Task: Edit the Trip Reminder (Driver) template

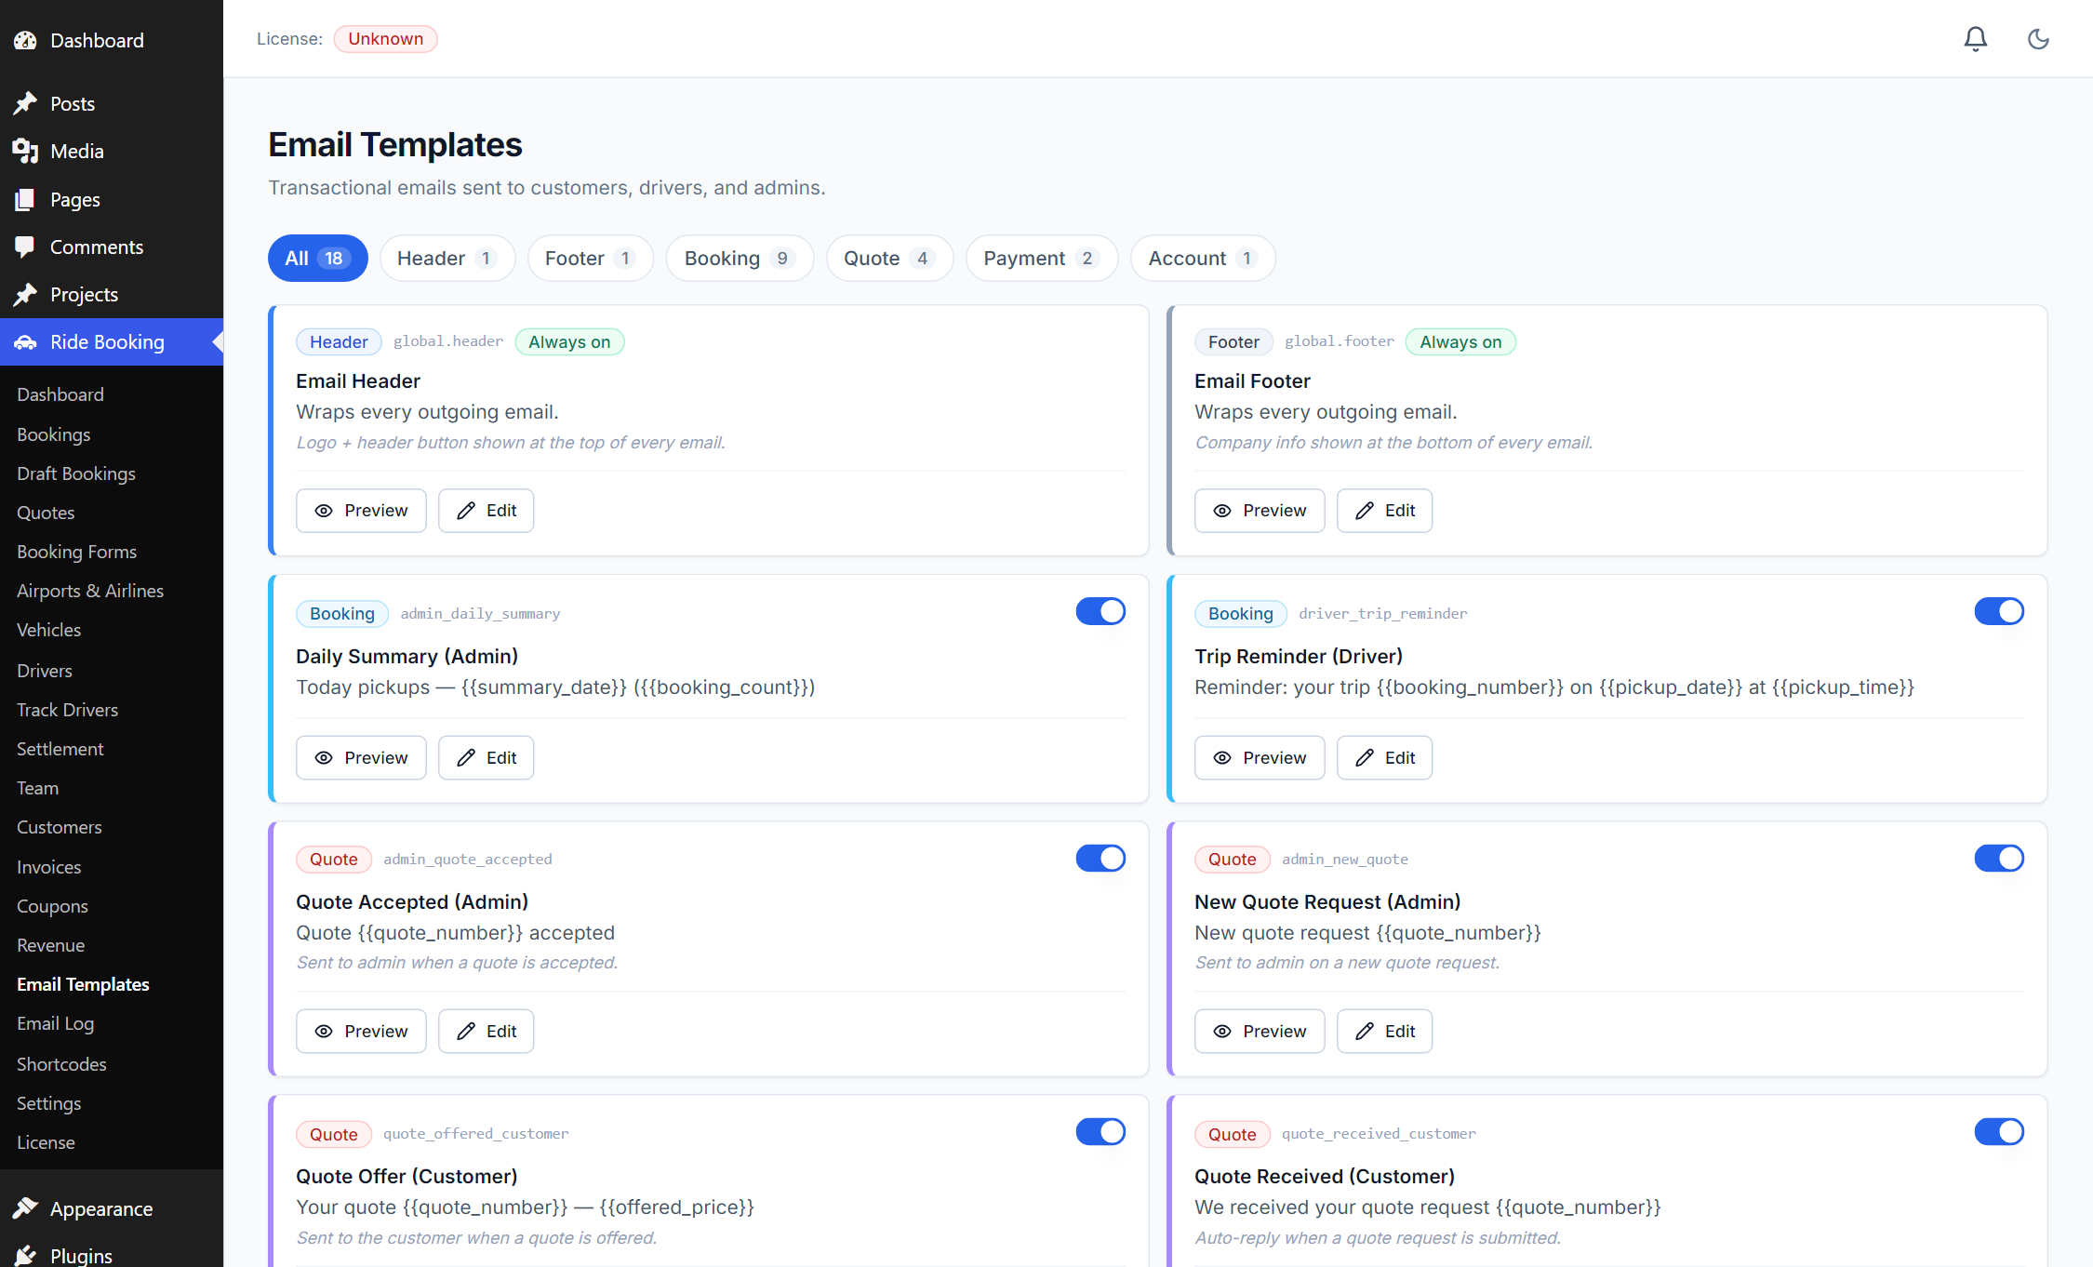Action: coord(1384,758)
